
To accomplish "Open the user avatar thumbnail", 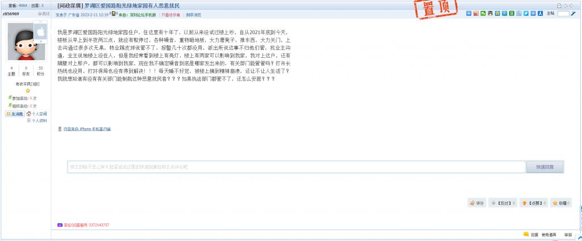I will click(x=26, y=41).
